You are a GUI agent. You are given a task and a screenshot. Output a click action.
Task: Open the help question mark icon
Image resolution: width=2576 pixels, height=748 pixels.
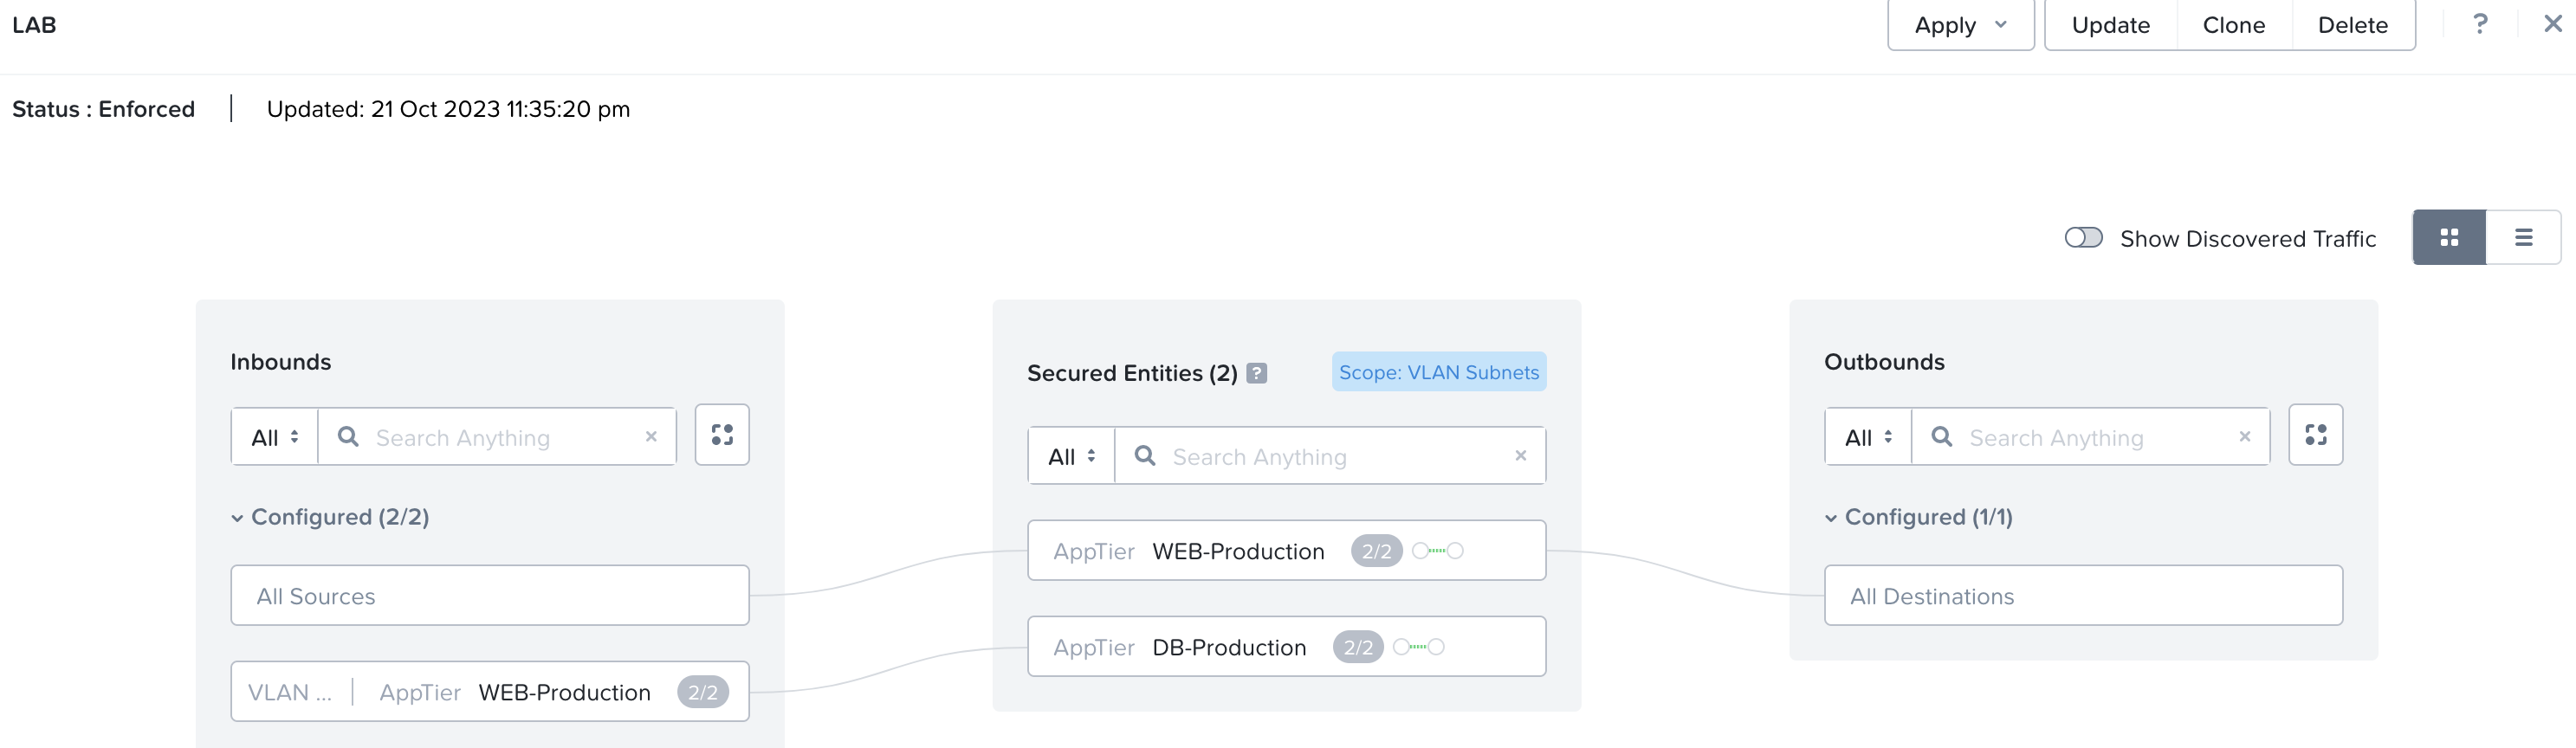point(2480,24)
